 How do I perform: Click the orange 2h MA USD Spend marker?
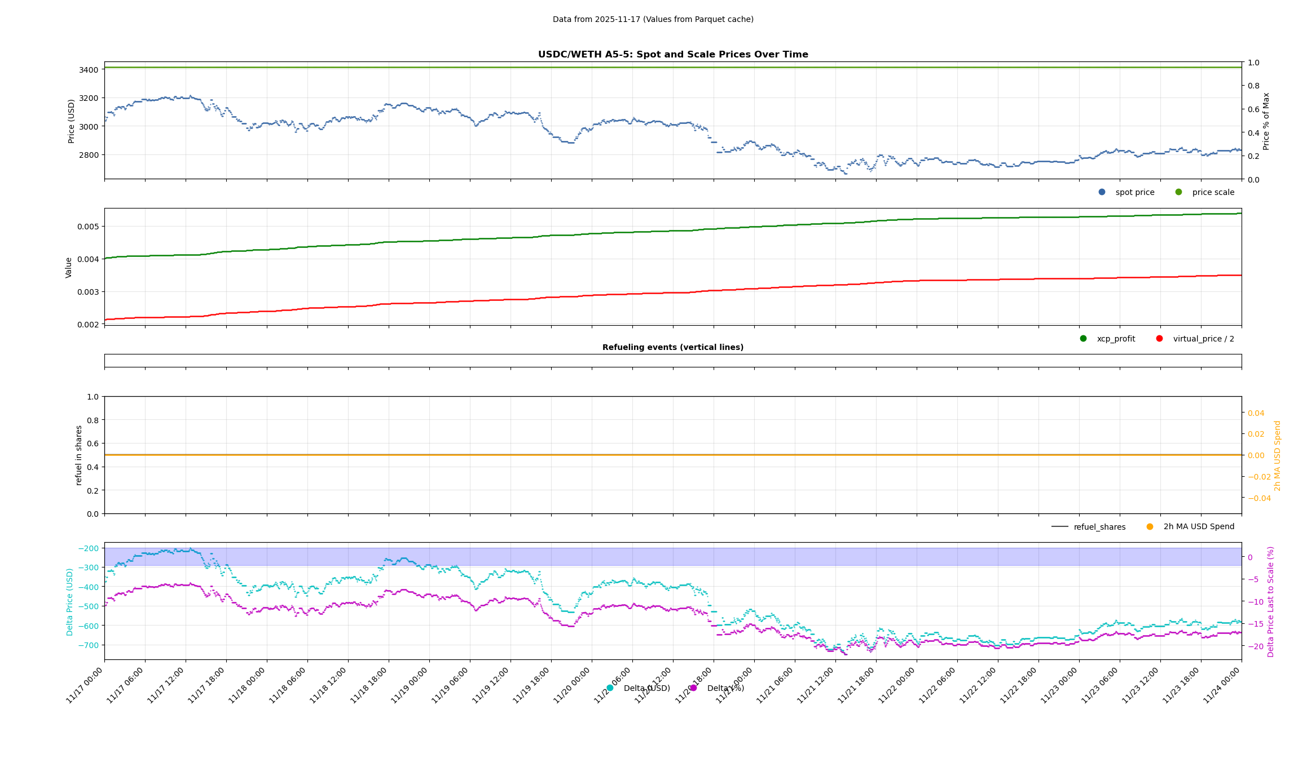[1150, 527]
